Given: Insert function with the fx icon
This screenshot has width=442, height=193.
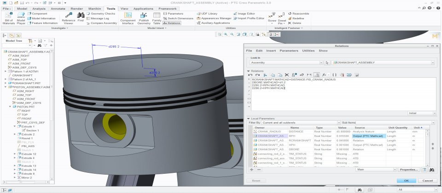Looking at the screenshot, I should click(324, 74).
